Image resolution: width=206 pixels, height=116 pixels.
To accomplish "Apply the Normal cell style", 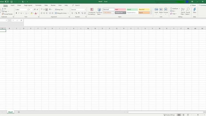I will coord(108,9).
